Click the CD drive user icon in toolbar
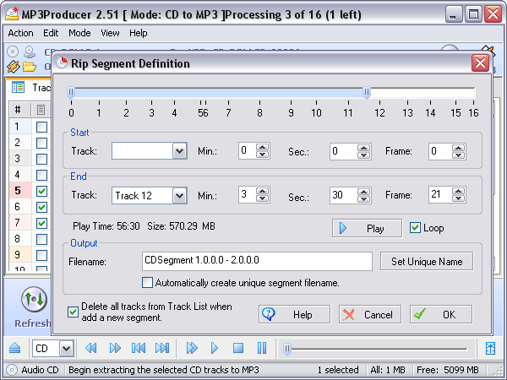Image resolution: width=507 pixels, height=380 pixels. point(30,52)
